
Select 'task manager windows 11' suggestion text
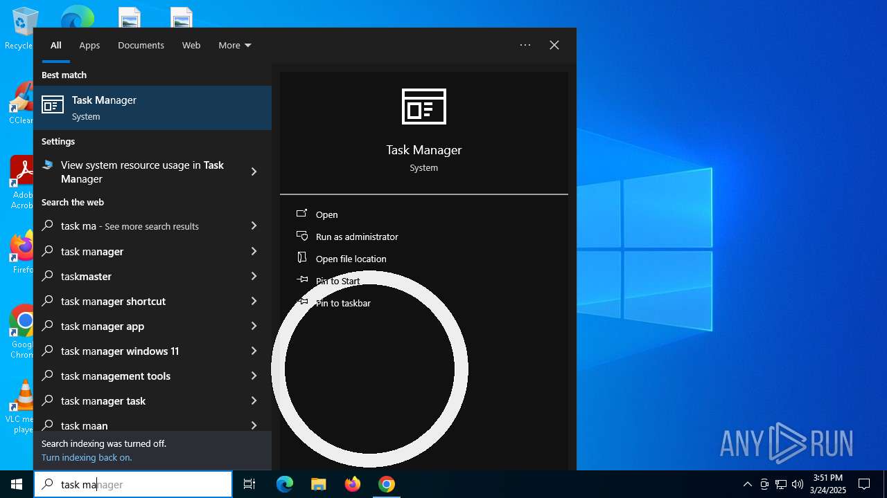[x=120, y=351]
